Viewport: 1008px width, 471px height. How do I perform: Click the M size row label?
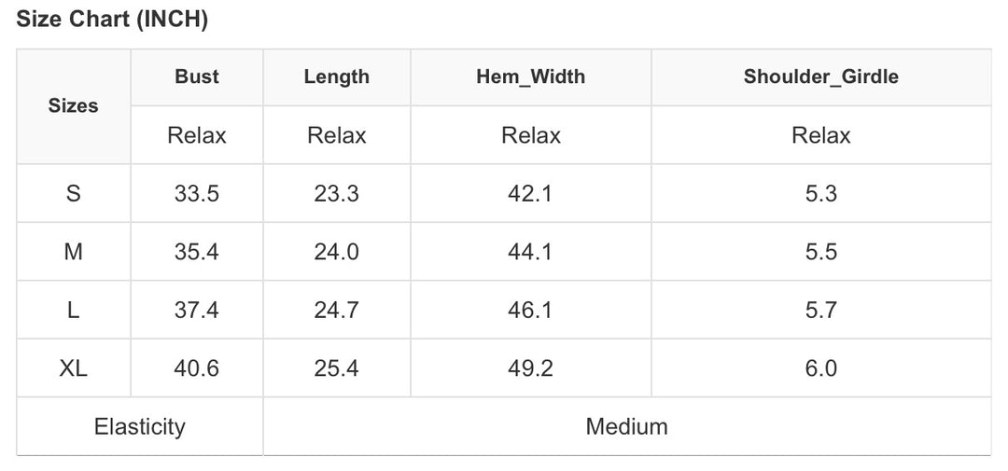74,252
